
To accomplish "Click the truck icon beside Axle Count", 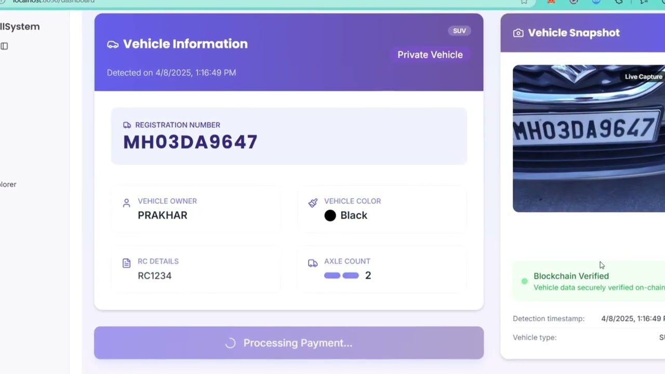I will 313,263.
